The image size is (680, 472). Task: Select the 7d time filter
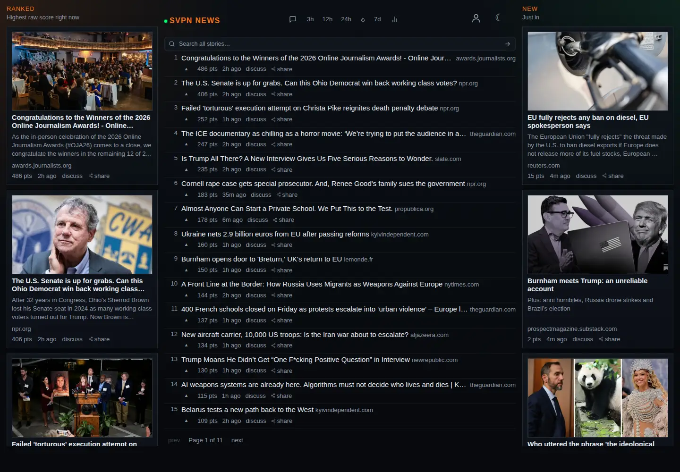click(377, 19)
